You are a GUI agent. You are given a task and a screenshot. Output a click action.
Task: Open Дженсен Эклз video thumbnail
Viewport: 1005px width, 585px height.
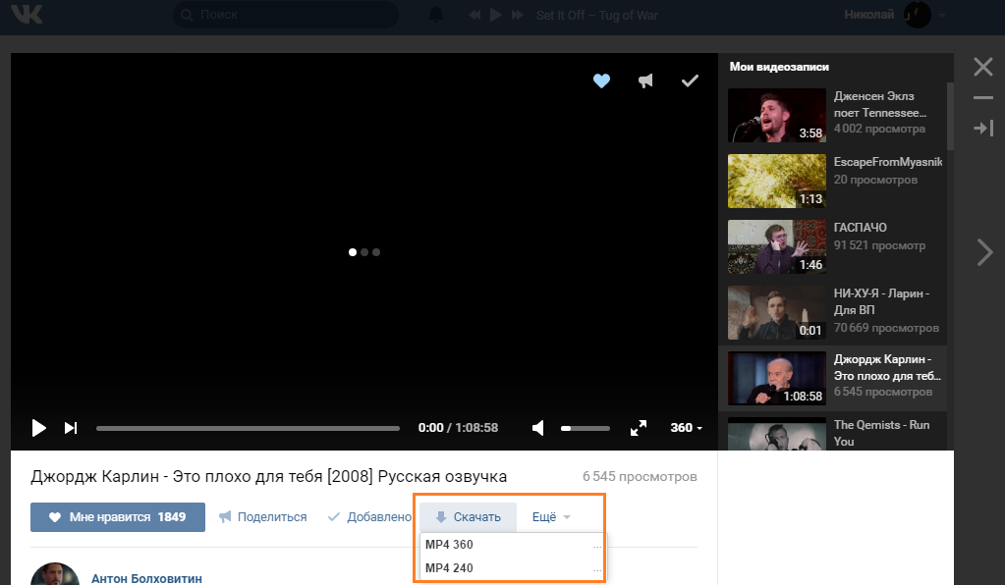pyautogui.click(x=777, y=115)
